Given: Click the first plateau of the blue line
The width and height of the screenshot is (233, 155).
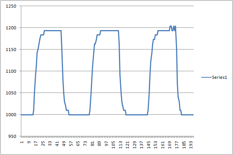Looking at the screenshot, I should 52,30.
